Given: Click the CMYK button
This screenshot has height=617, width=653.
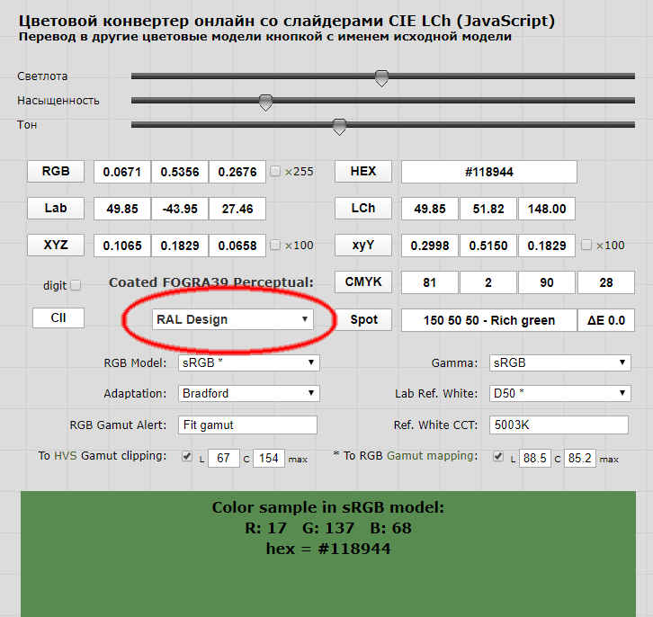Looking at the screenshot, I should [363, 282].
